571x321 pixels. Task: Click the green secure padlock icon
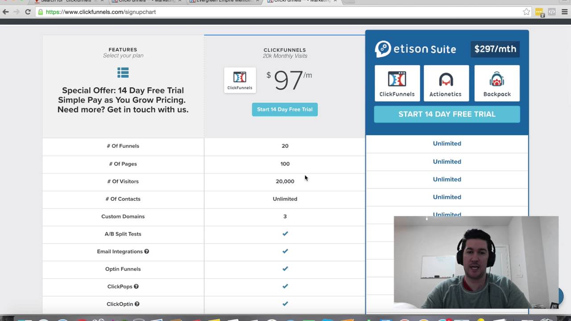[x=41, y=12]
